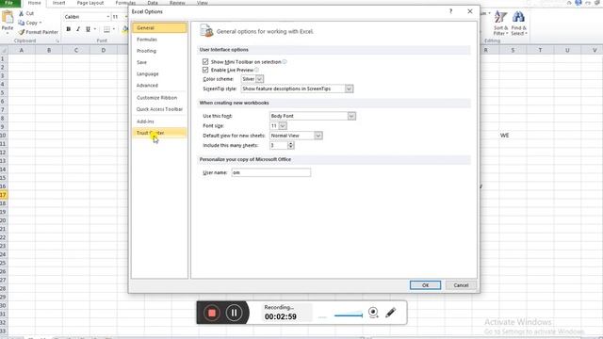Select the Formulas category in Excel Options
Image resolution: width=603 pixels, height=339 pixels.
pyautogui.click(x=159, y=40)
